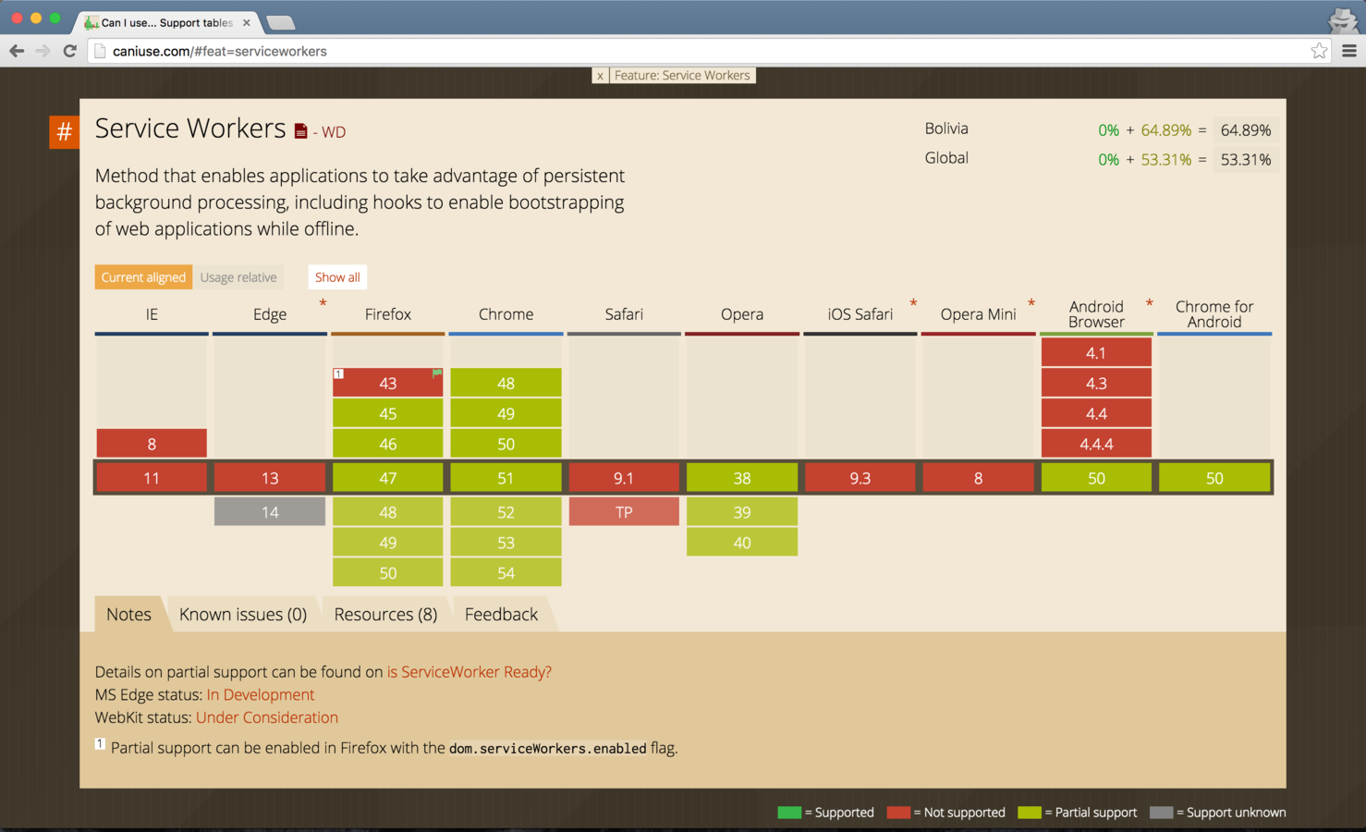The height and width of the screenshot is (832, 1366).
Task: Close the Can I use browser tab
Action: point(246,22)
